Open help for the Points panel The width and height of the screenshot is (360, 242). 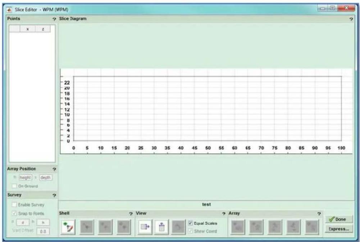(54, 19)
